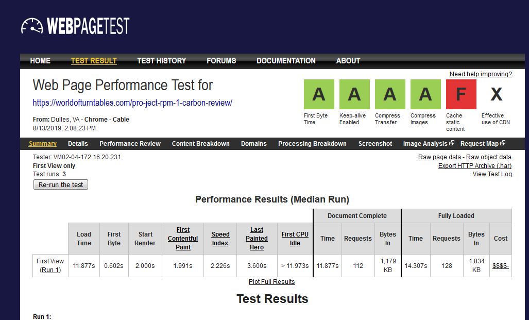This screenshot has height=320, width=529.
Task: Click the First Byte Time grade A box
Action: pos(319,95)
